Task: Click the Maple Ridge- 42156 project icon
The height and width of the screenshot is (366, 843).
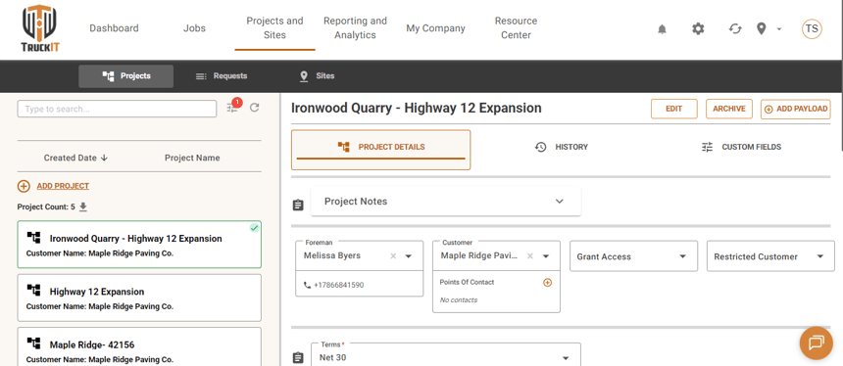Action: point(34,343)
